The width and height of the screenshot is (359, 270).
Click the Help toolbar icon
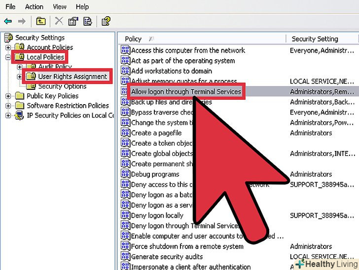tap(106, 21)
